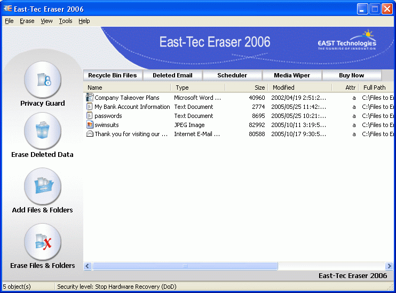Open the Erase menu
The width and height of the screenshot is (396, 293).
pyautogui.click(x=27, y=21)
